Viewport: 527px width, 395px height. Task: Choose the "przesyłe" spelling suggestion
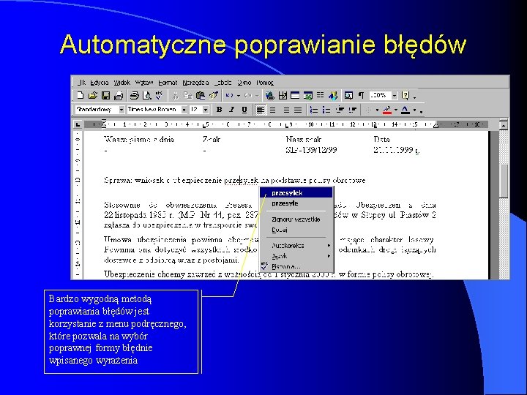coord(296,203)
